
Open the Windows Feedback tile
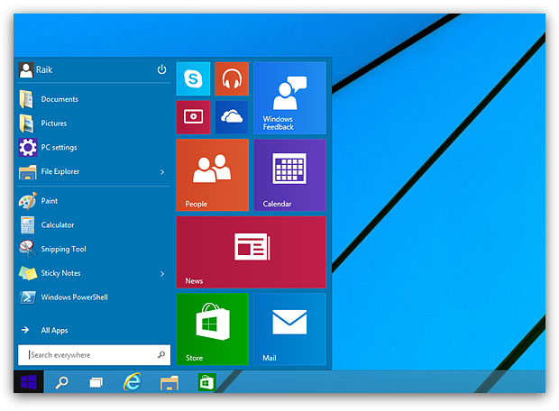click(x=289, y=98)
